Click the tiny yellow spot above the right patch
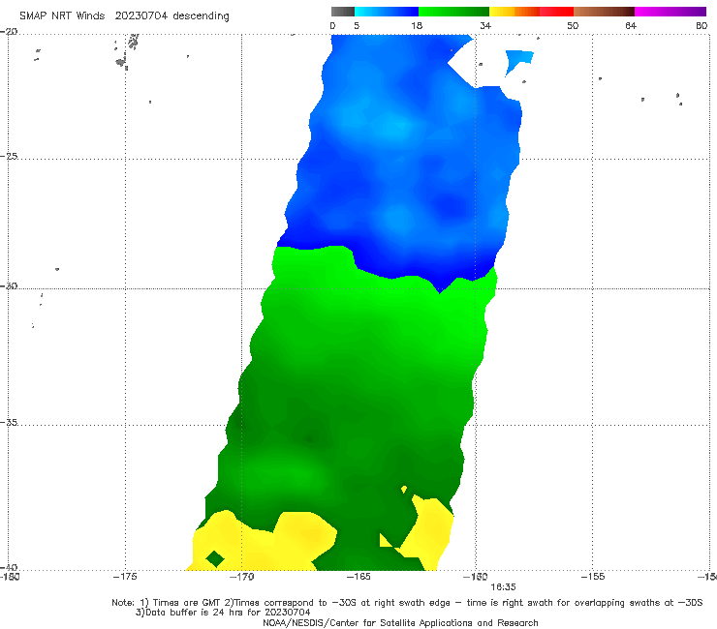The height and width of the screenshot is (629, 717). point(404,490)
